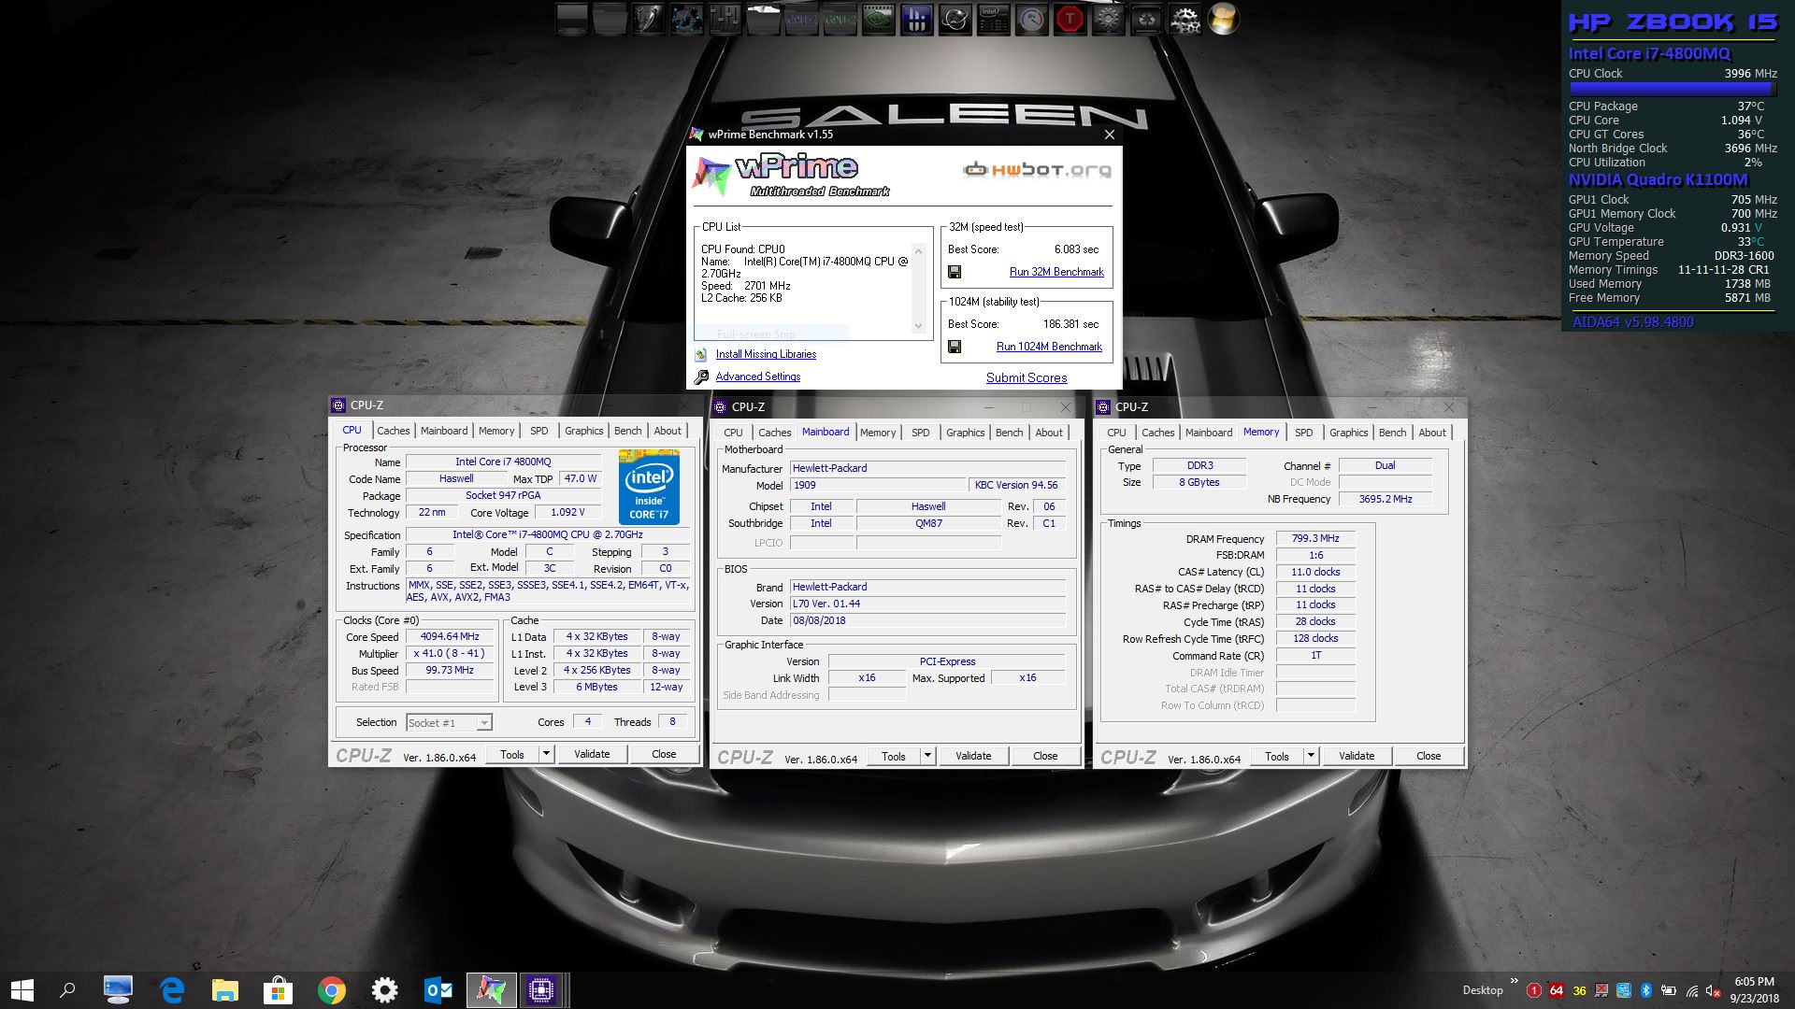Screen dimensions: 1795x1009
Task: Click the Multiplier x 41.0 field
Action: click(450, 654)
